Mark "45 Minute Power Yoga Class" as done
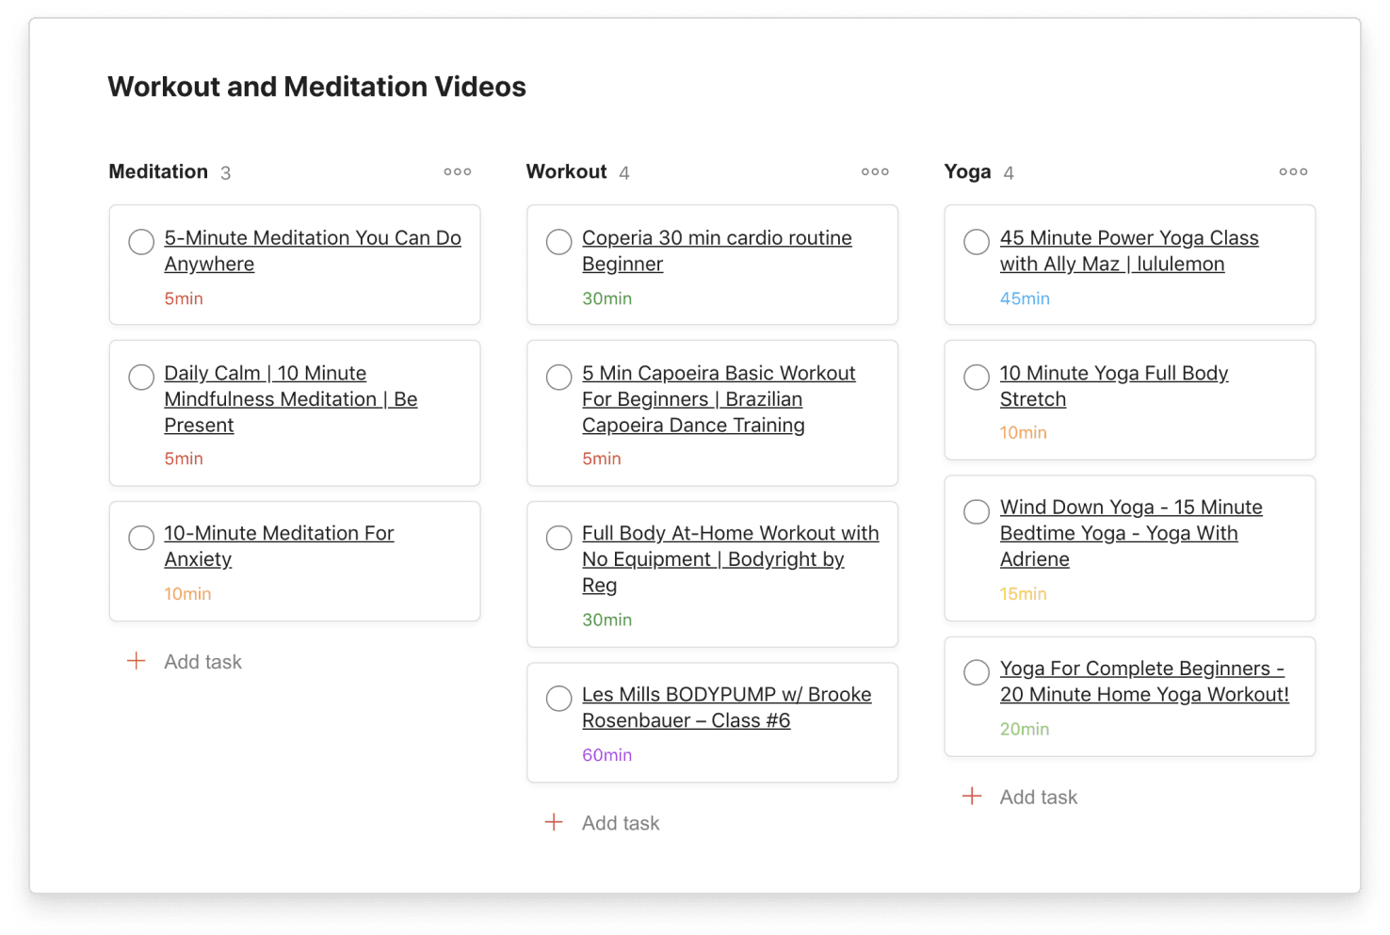Image resolution: width=1390 pixels, height=935 pixels. pyautogui.click(x=977, y=242)
